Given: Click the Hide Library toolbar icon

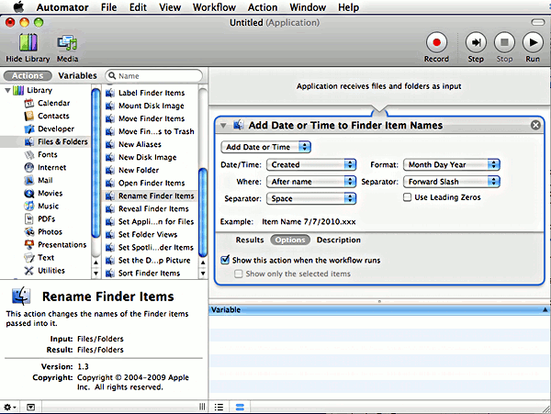Looking at the screenshot, I should [28, 42].
